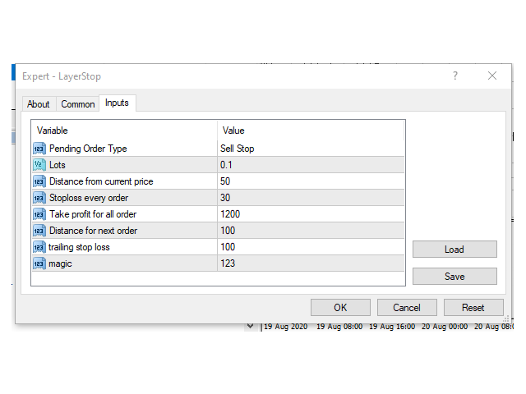Click the icon beside magic variable
The width and height of the screenshot is (526, 394).
tap(39, 263)
